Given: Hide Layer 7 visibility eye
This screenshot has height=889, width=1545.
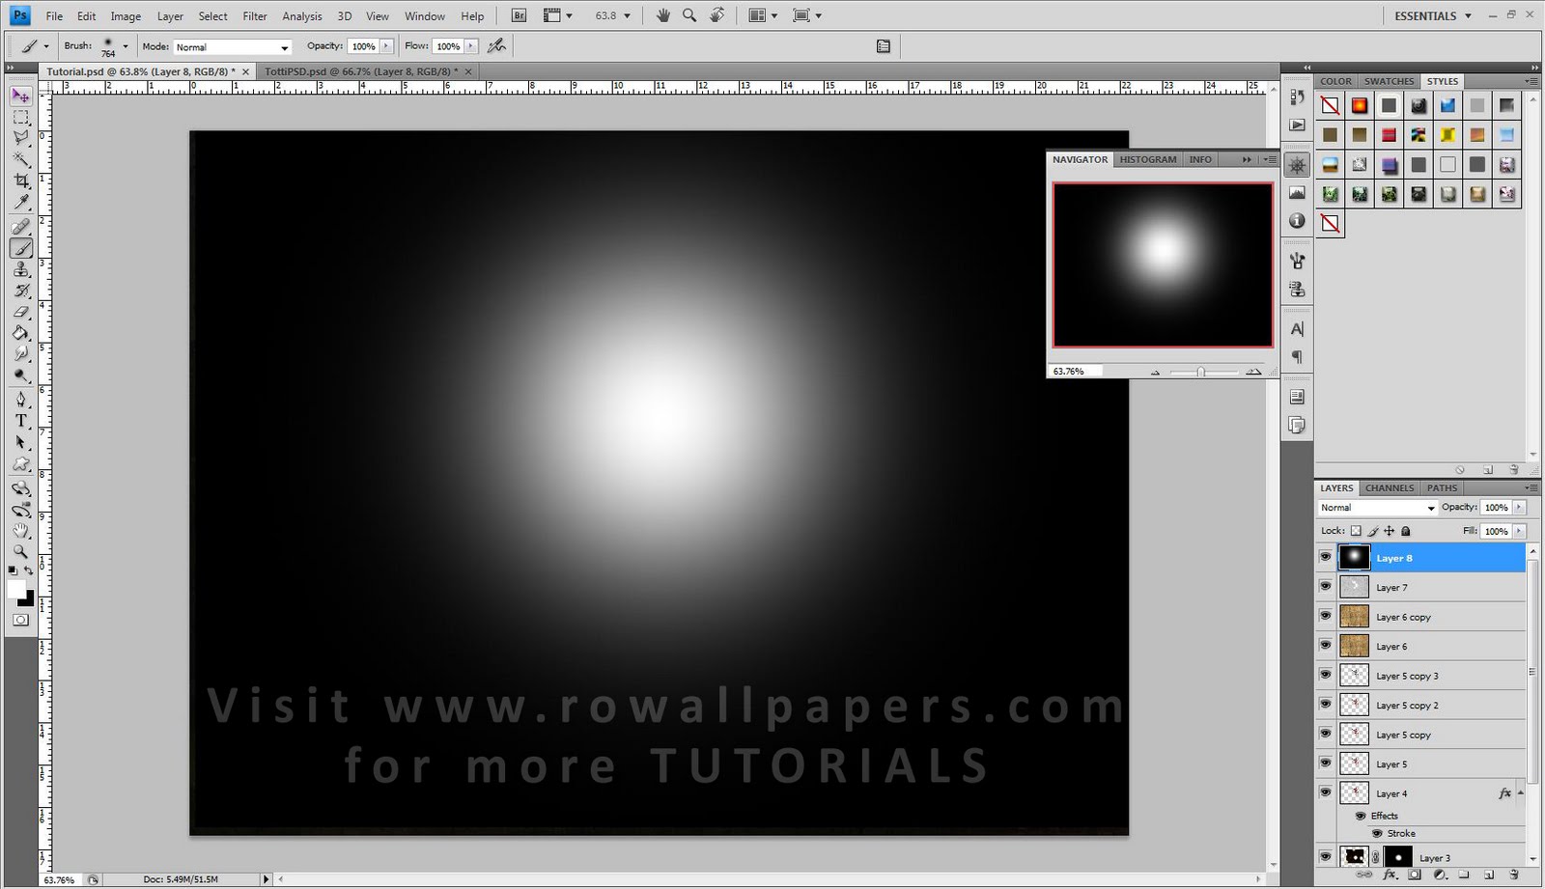Looking at the screenshot, I should click(1325, 587).
